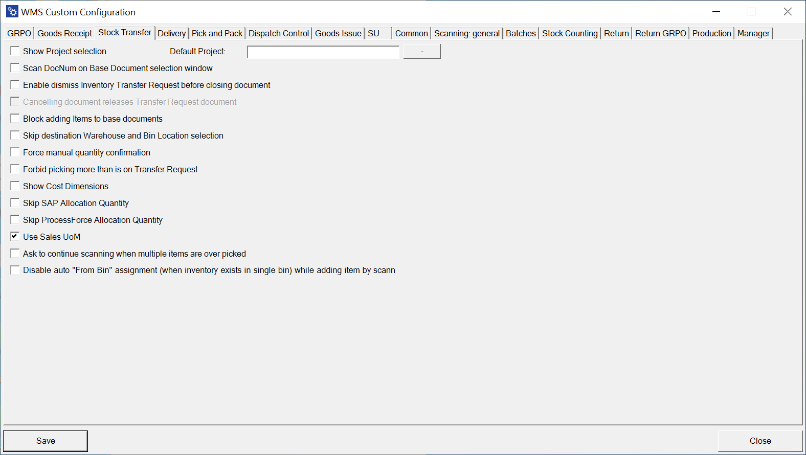
Task: Switch to the Goods Receipt tab
Action: (x=64, y=33)
